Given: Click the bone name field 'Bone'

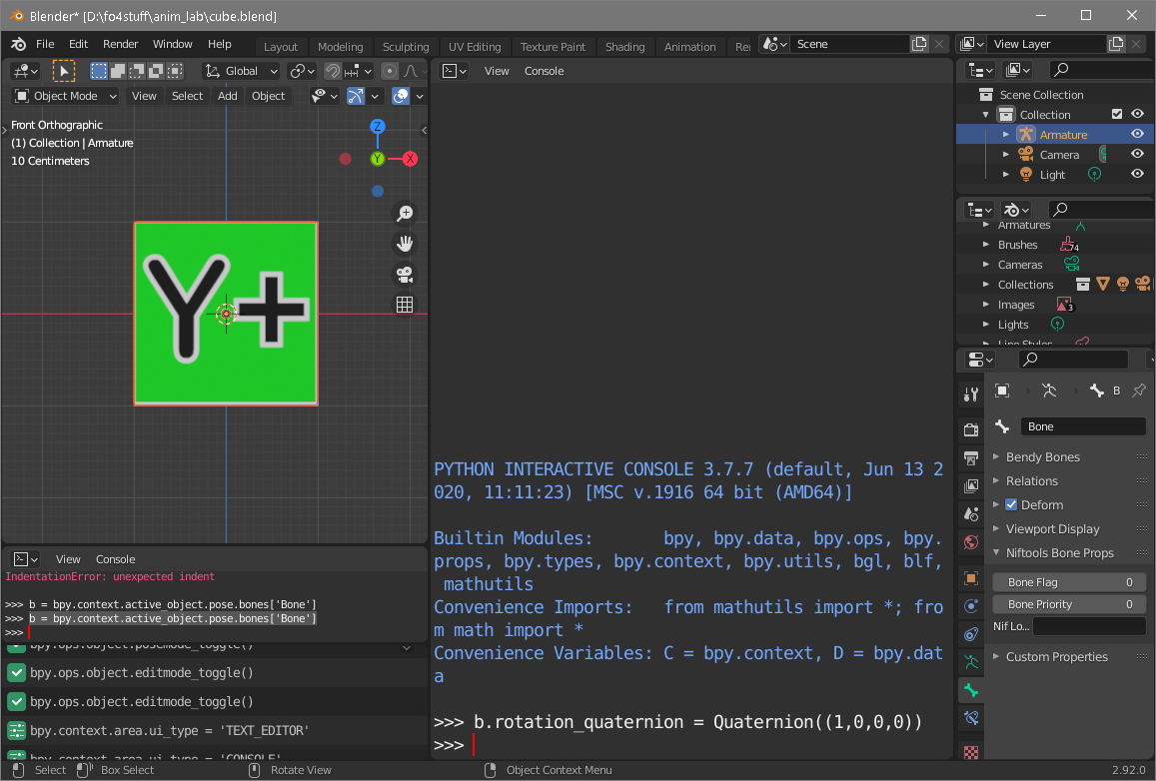Looking at the screenshot, I should pyautogui.click(x=1083, y=426).
